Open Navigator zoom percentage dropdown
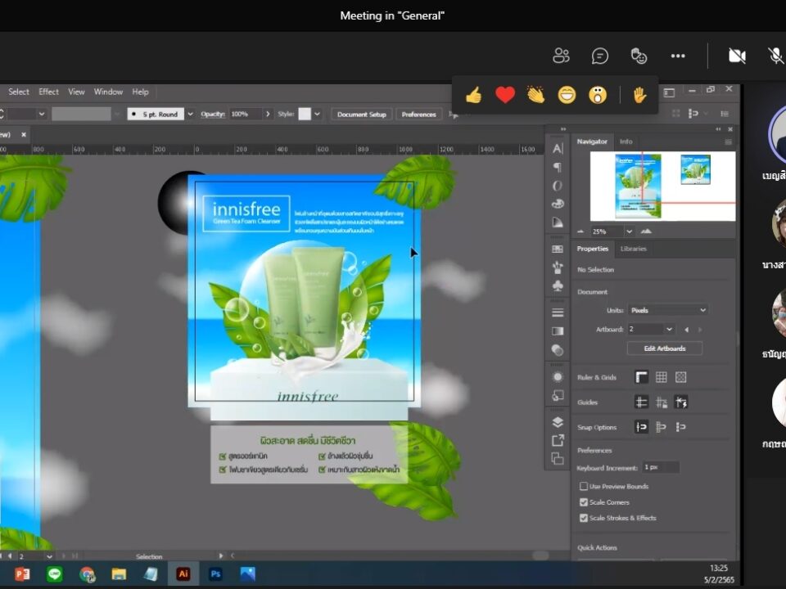 coord(629,232)
